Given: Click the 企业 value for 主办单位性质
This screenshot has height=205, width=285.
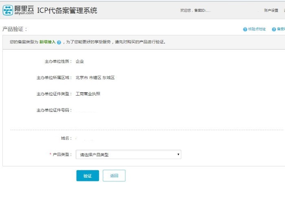Looking at the screenshot, I should [x=80, y=61].
